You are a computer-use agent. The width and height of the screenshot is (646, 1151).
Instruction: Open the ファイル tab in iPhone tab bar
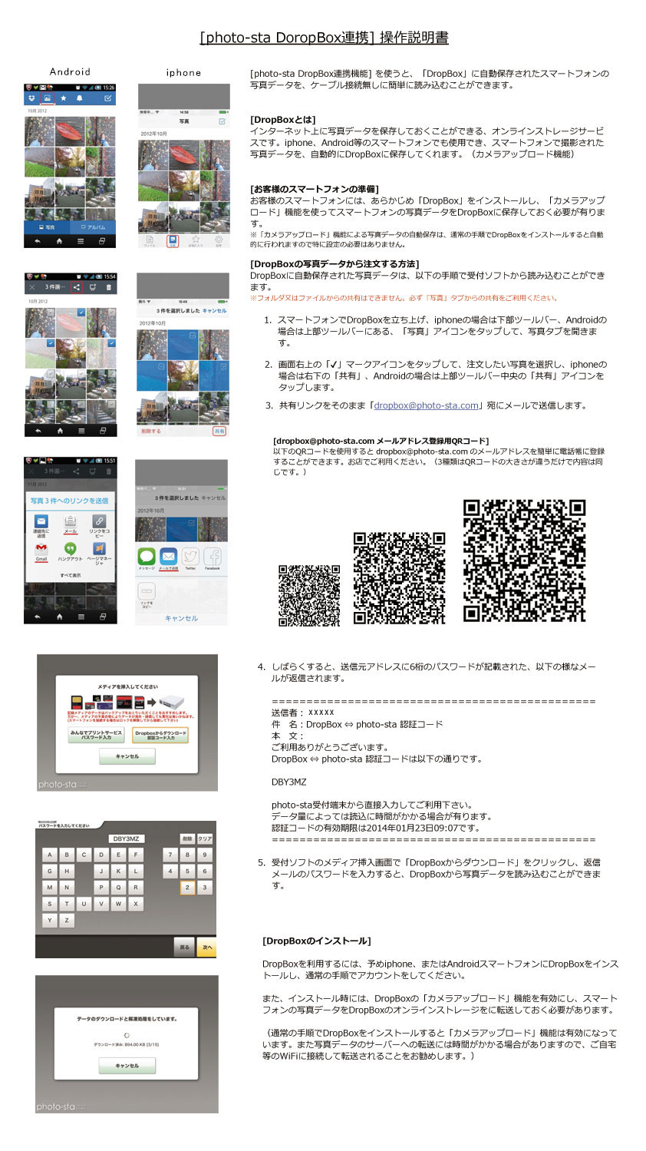150,240
